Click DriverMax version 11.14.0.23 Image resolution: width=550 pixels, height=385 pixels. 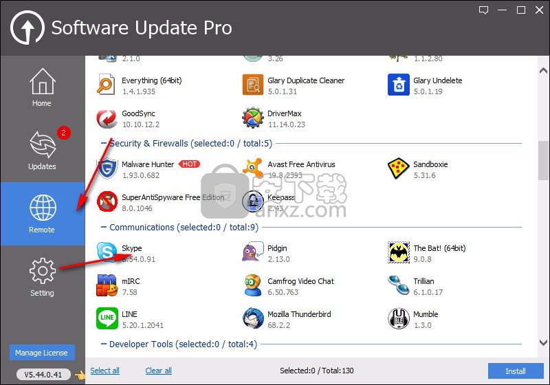pos(286,124)
